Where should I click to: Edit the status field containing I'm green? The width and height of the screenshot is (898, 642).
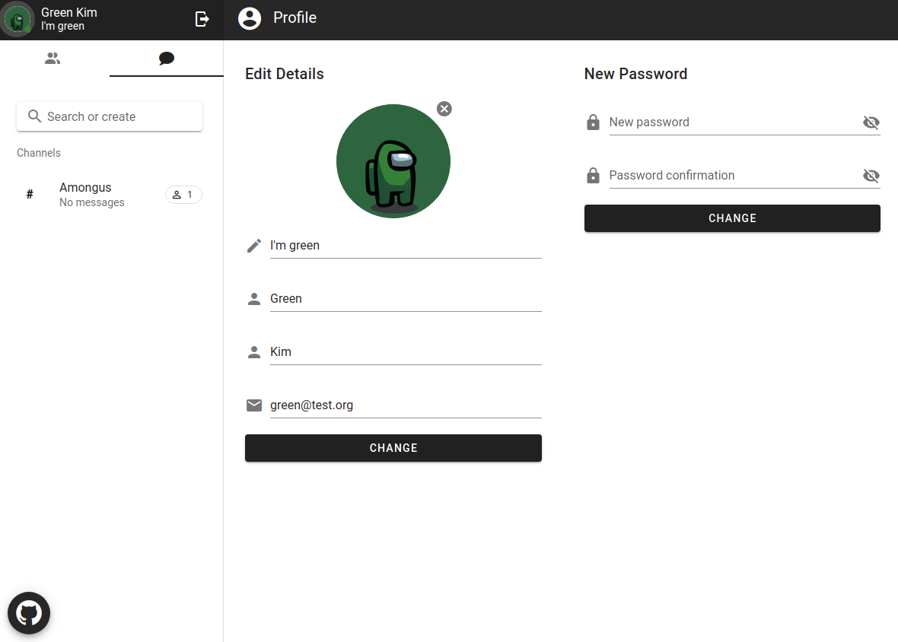pos(406,246)
